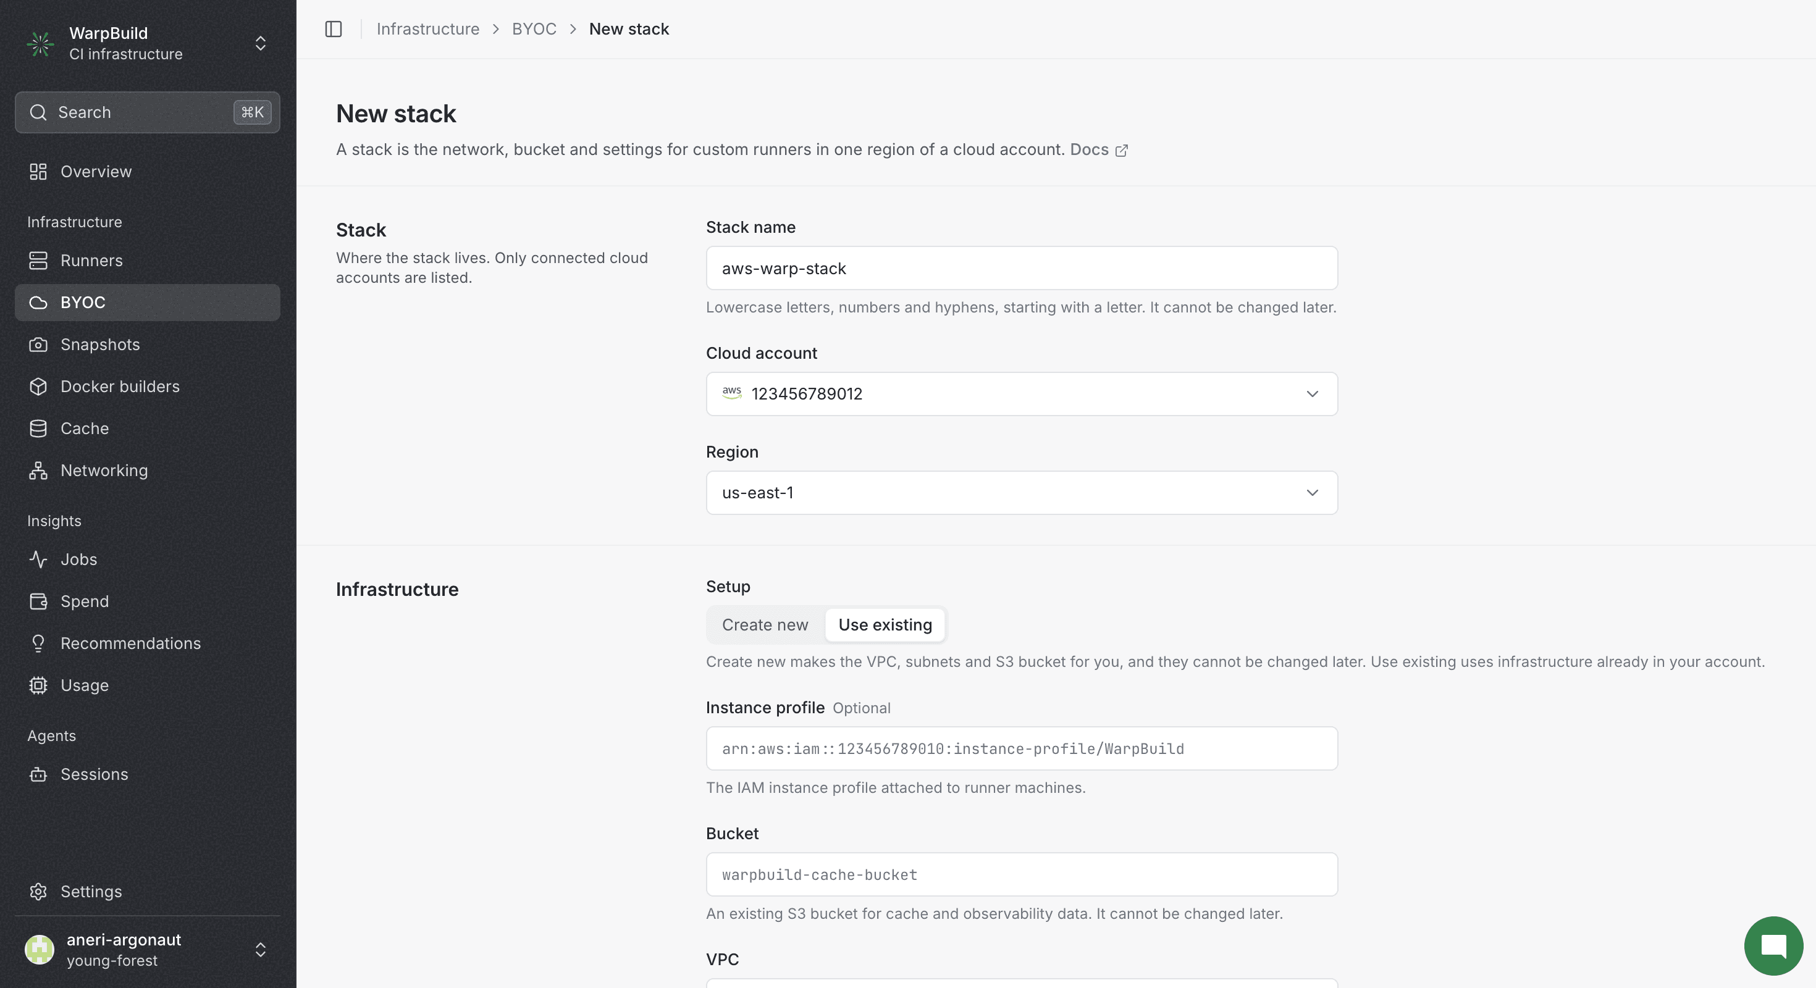Screen dimensions: 1816x988
Task: Go to Infrastructure breadcrumb
Action: (428, 29)
